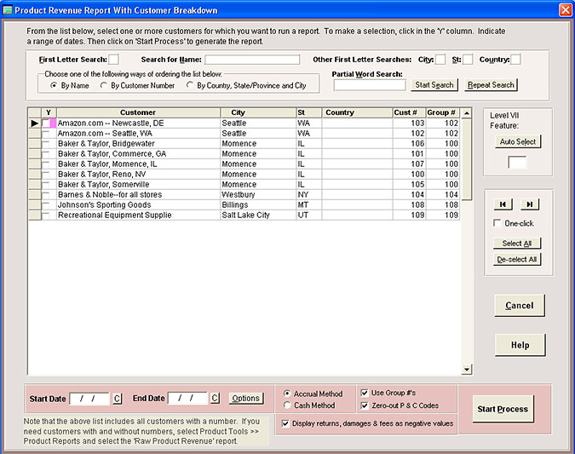This screenshot has width=575, height=454.
Task: Order list By Customer Number
Action: pyautogui.click(x=106, y=85)
